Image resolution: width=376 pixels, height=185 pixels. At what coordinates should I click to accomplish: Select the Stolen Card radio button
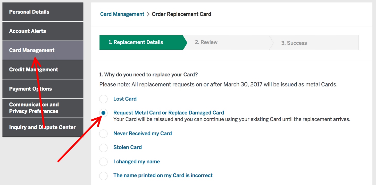(103, 147)
